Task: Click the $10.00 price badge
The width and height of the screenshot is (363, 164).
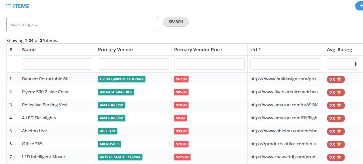Action: tap(181, 105)
